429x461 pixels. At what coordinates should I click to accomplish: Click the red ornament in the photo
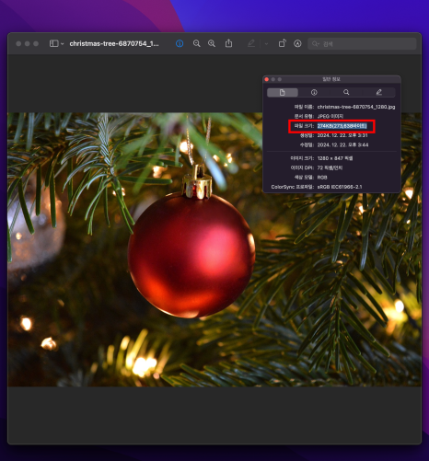191,255
